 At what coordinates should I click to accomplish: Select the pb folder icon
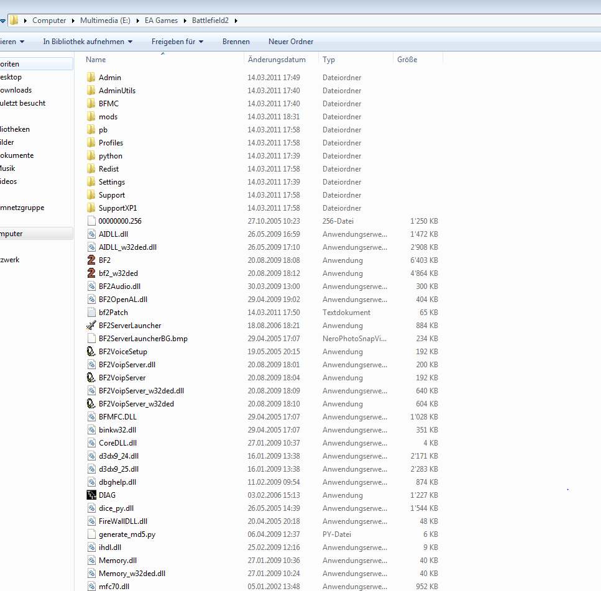(91, 129)
